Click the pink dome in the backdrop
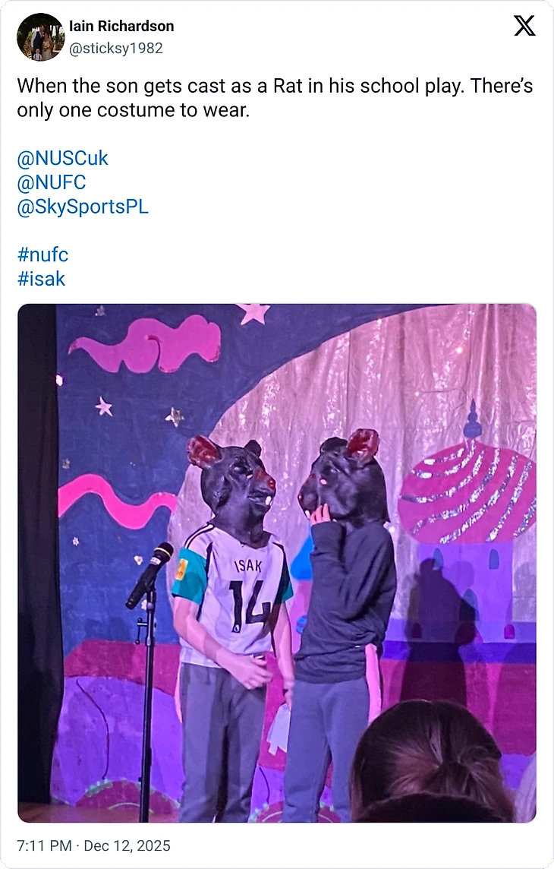 click(467, 490)
